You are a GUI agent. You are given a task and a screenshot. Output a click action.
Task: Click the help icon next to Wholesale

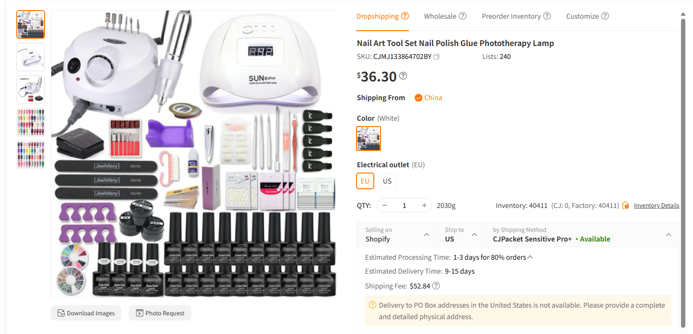(x=463, y=16)
